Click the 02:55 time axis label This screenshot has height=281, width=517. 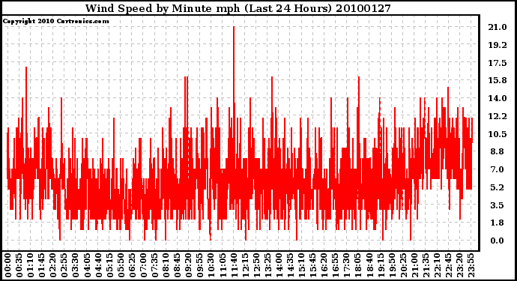[64, 266]
